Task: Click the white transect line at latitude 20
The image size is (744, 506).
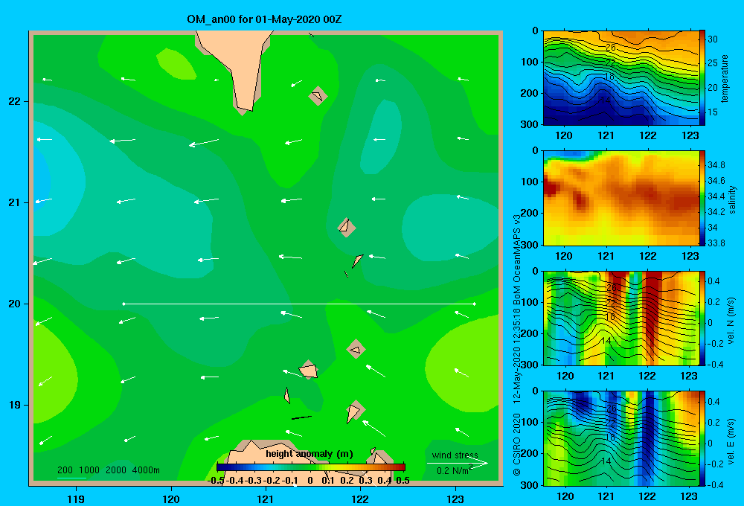Action: 299,304
